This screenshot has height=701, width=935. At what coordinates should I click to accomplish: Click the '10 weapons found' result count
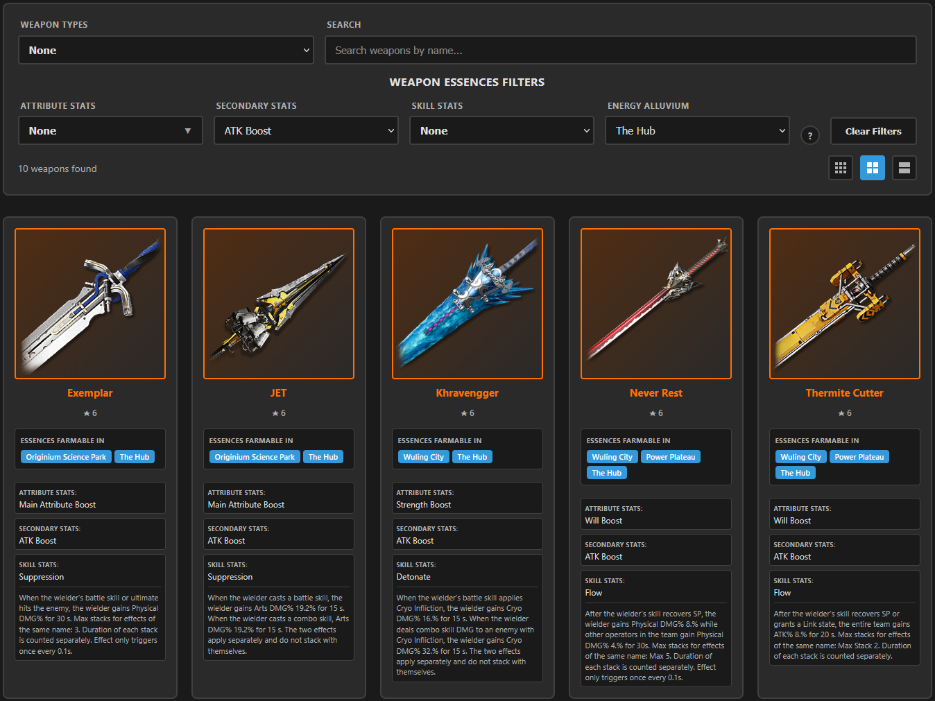[58, 168]
